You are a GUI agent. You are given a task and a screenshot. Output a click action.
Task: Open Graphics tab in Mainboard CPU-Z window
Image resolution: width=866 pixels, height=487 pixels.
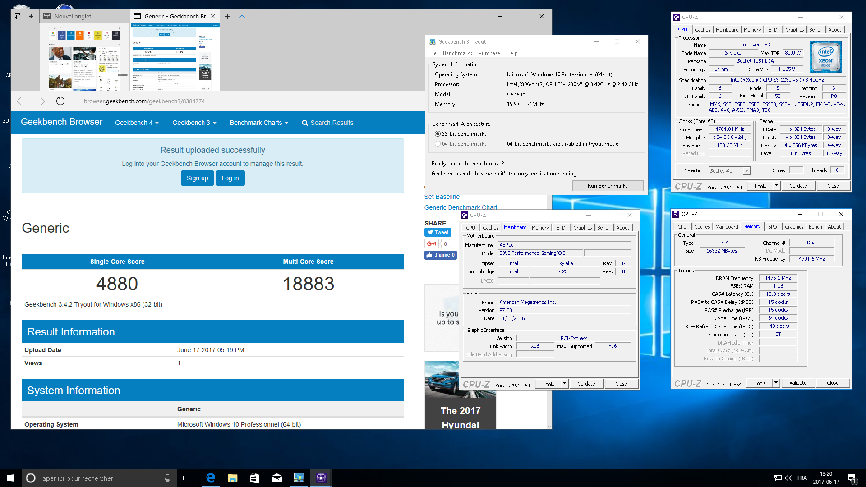582,228
